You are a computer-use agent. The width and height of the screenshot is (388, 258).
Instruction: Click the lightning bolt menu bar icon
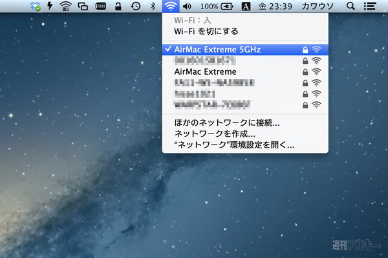(x=50, y=6)
